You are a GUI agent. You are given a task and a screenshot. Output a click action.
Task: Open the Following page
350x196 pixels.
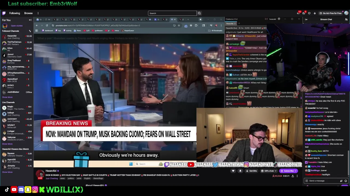coord(14,13)
